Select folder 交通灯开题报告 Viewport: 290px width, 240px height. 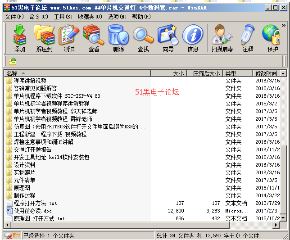(32, 149)
